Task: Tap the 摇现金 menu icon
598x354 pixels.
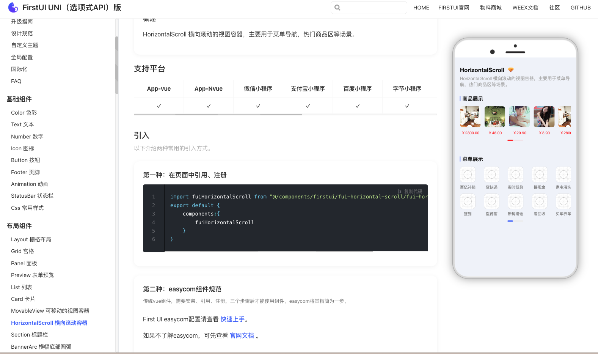Action: click(539, 175)
